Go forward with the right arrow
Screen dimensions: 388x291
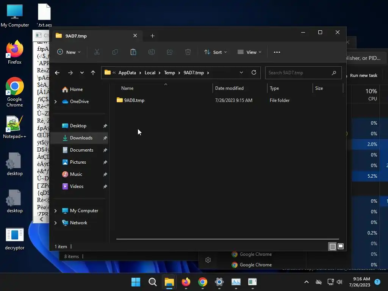(70, 73)
